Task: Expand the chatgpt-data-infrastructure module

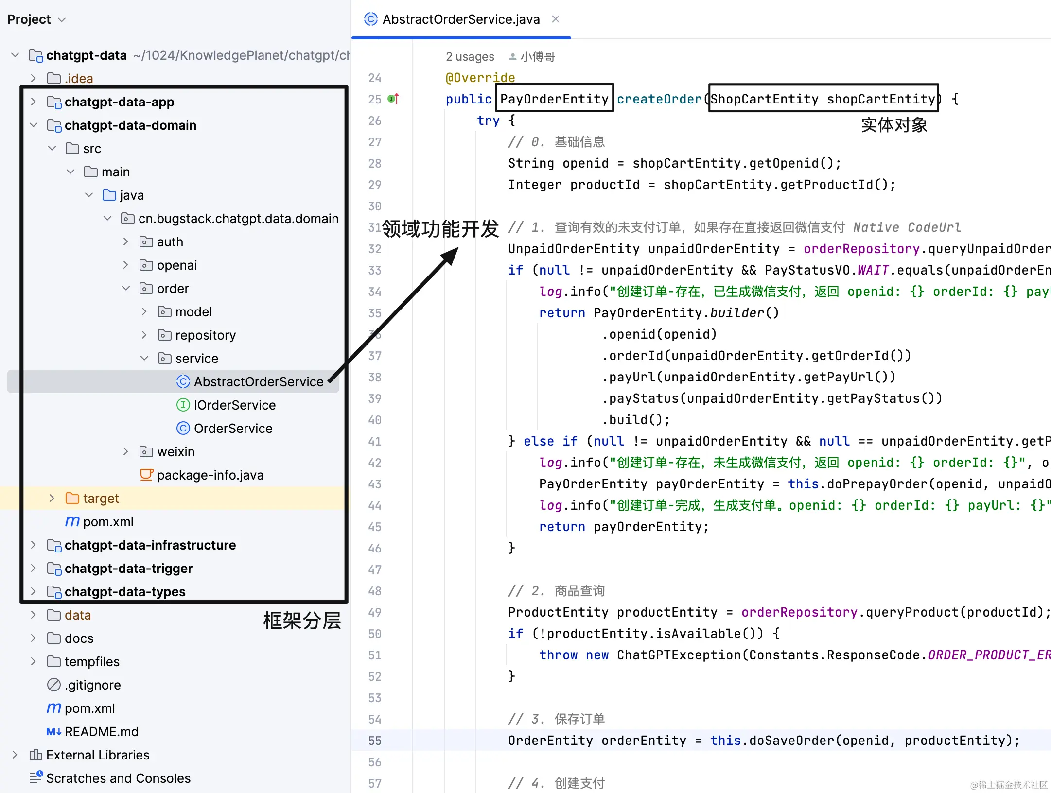Action: (33, 545)
